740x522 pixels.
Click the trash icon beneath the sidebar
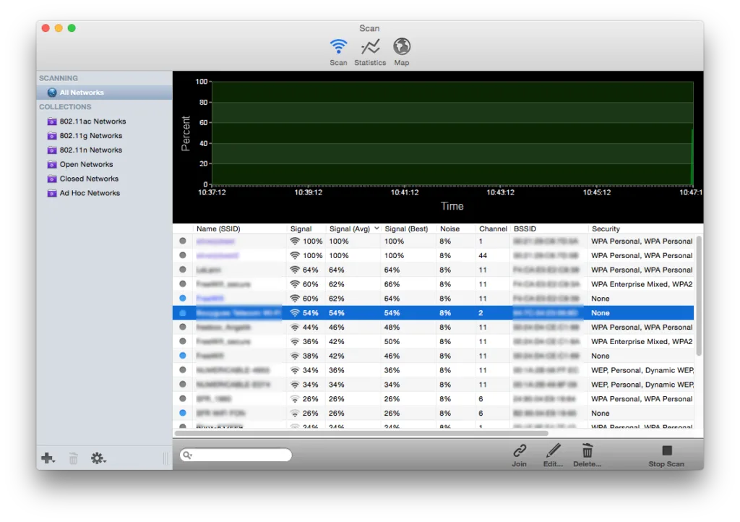coord(72,458)
